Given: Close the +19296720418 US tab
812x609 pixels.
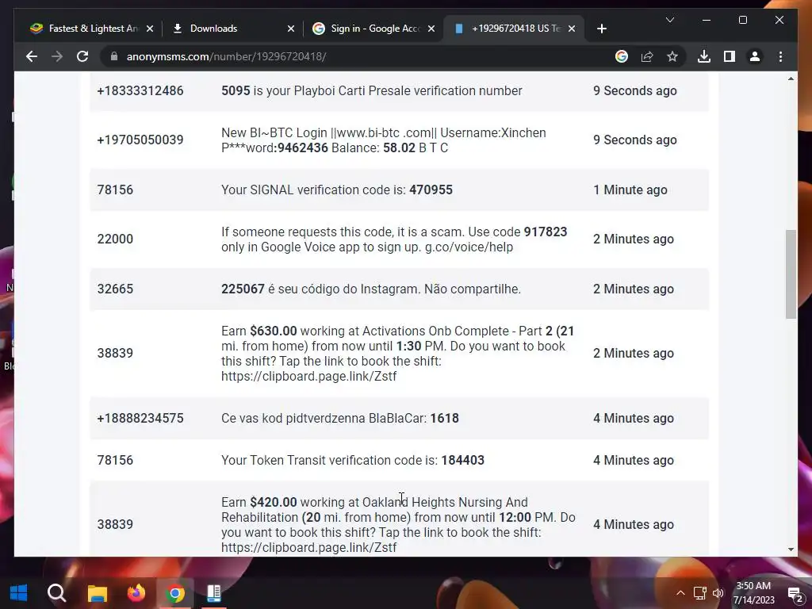Looking at the screenshot, I should (572, 29).
